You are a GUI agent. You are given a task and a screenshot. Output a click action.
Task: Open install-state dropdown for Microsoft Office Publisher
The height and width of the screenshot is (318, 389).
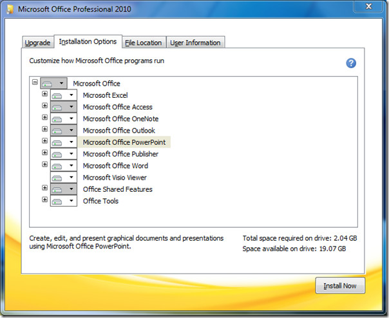[64, 154]
